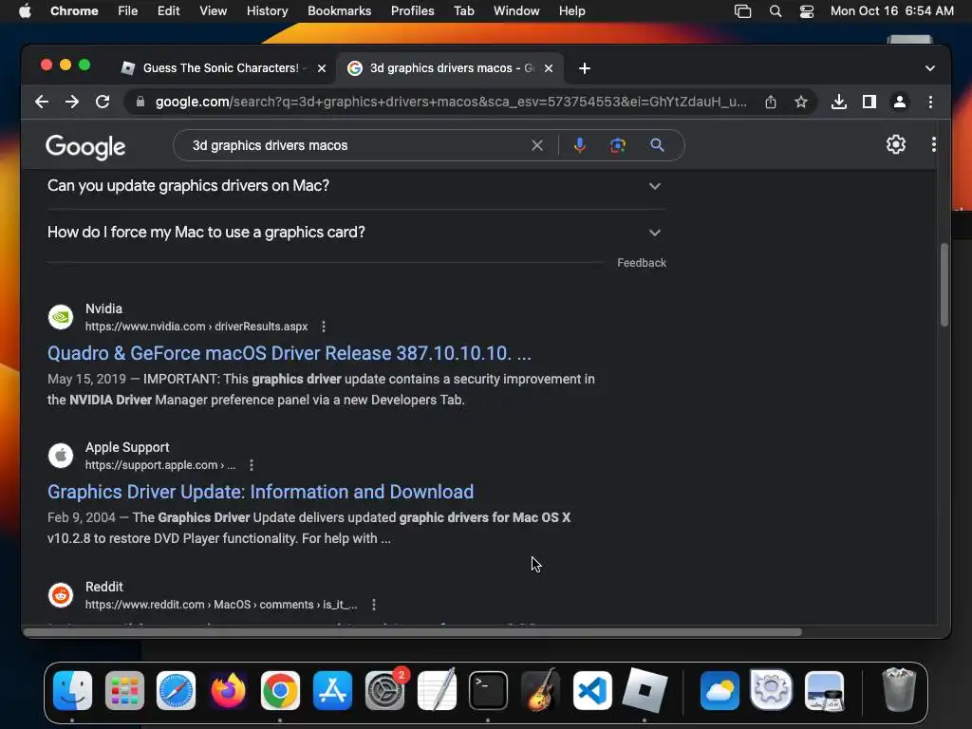
Task: Click the Nvidia driverResults.aspx URL
Action: 196,327
